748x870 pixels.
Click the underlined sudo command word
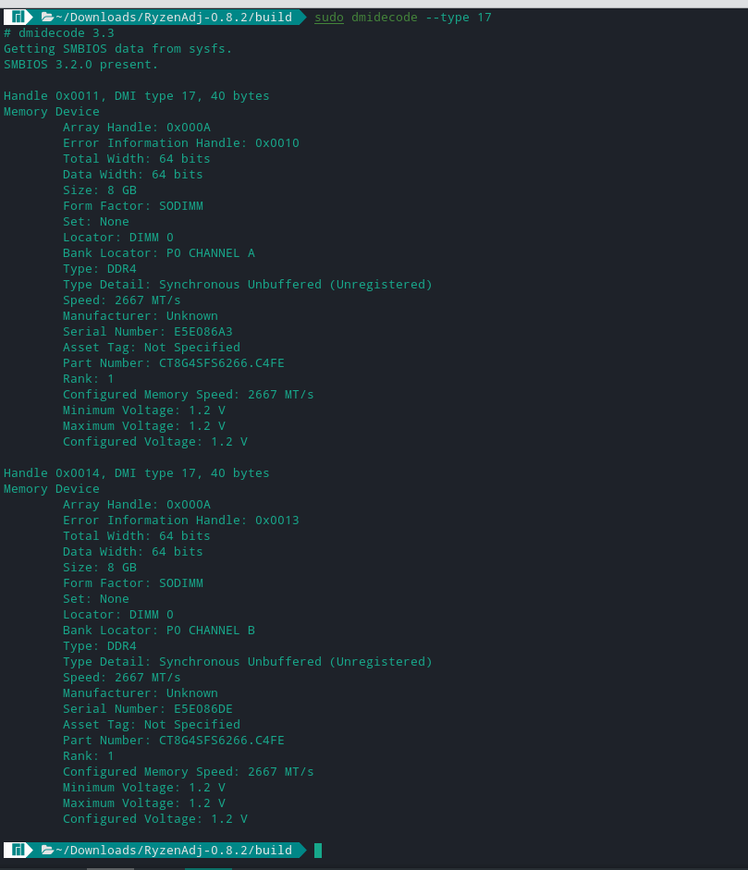pos(329,18)
